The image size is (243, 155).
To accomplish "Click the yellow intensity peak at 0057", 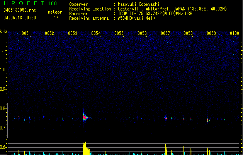I will pyautogui.click(x=166, y=150).
